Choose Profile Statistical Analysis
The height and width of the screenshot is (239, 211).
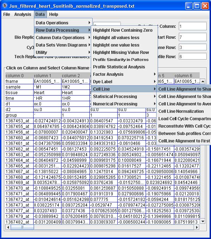[124, 67]
